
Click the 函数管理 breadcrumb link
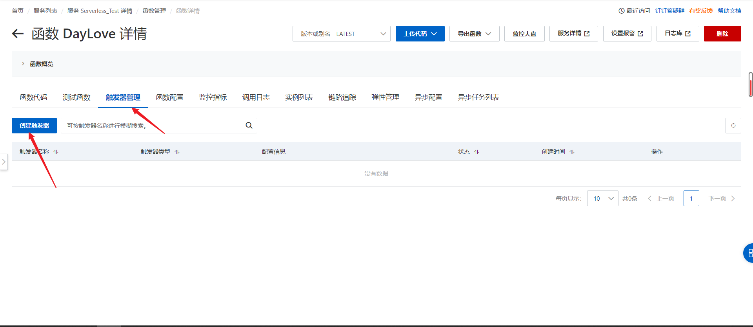[154, 11]
